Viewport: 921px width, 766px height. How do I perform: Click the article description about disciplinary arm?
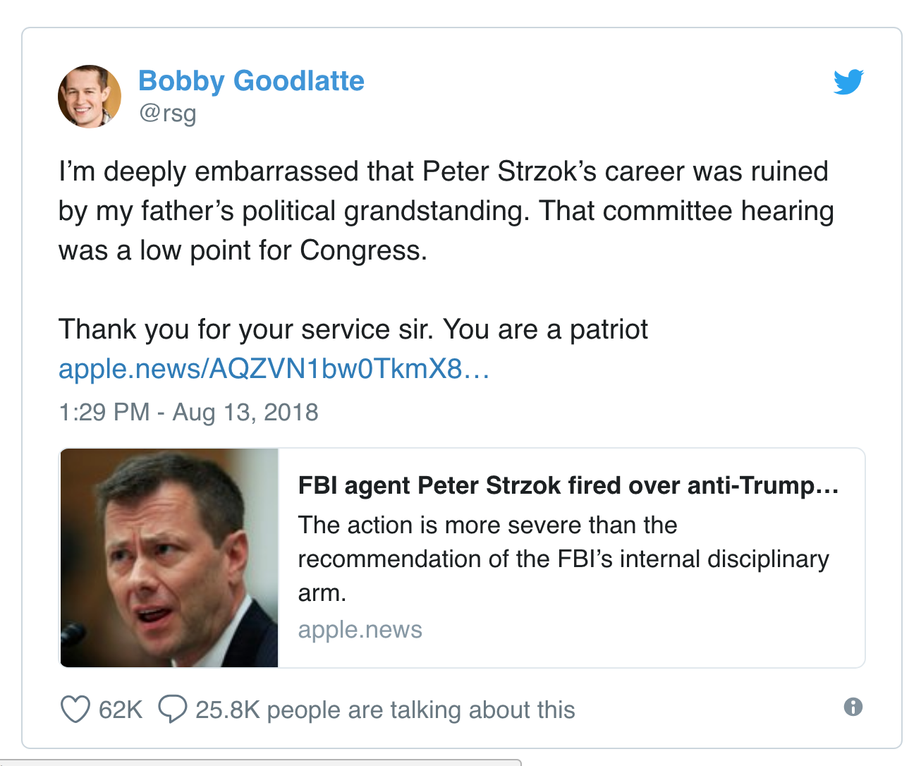pos(563,559)
